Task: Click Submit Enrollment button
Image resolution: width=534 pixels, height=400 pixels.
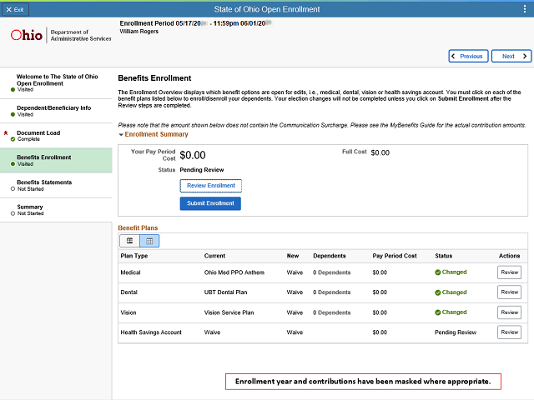Action: coord(210,203)
